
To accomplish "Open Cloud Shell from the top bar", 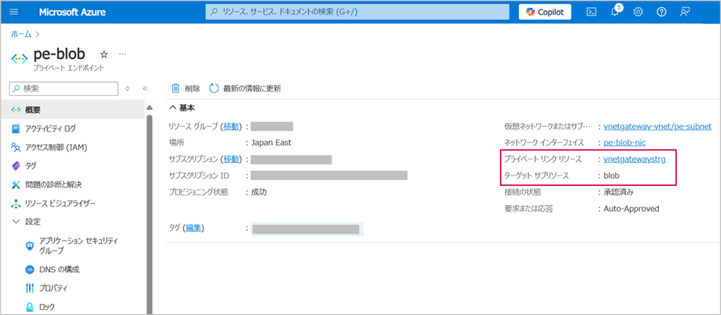I will (592, 12).
